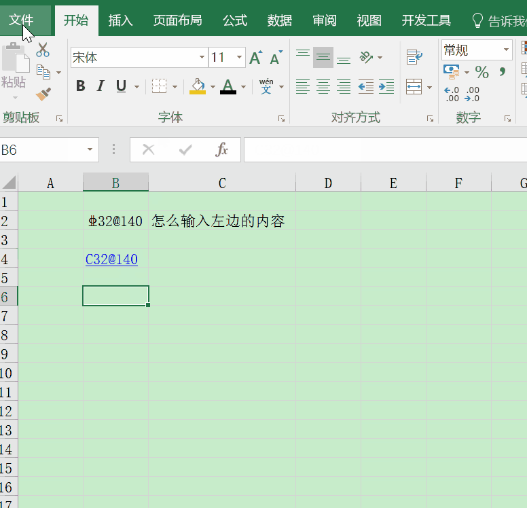Open Name Box dropdown arrow

tap(90, 149)
